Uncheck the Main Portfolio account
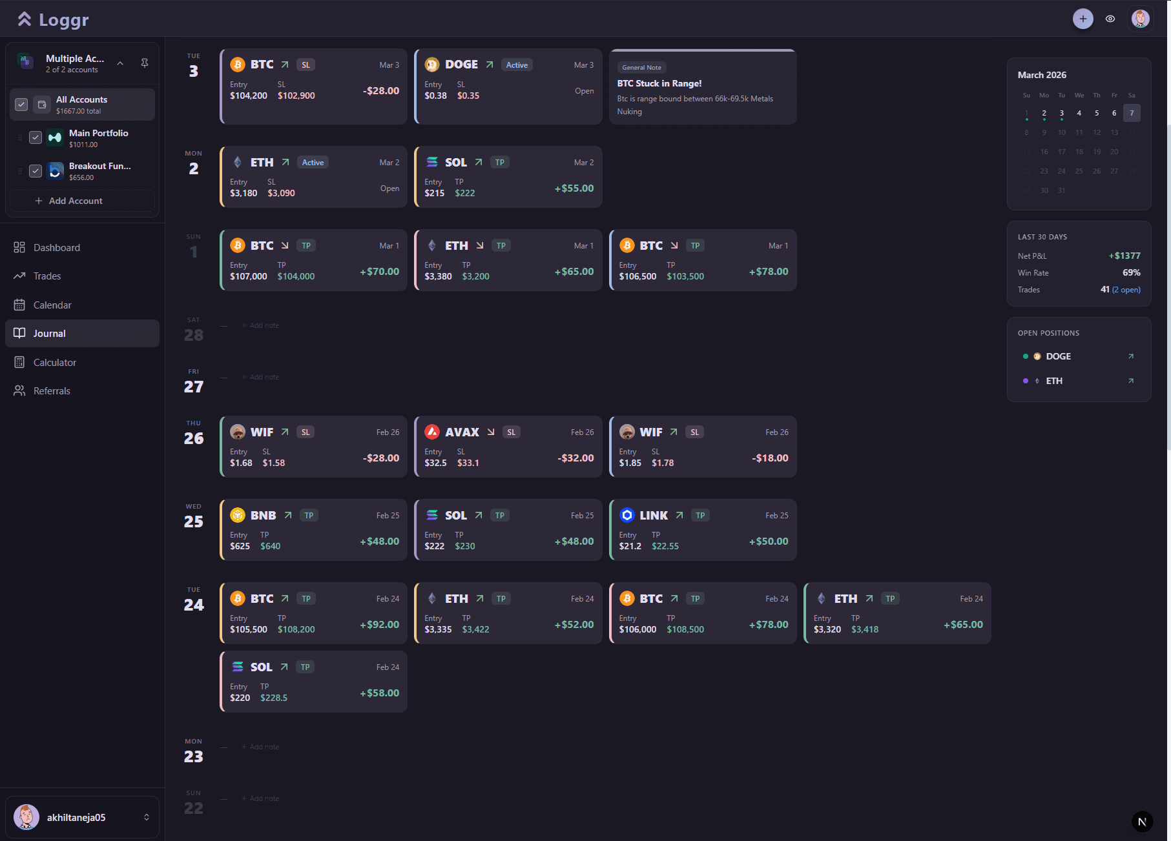The height and width of the screenshot is (841, 1171). [36, 137]
